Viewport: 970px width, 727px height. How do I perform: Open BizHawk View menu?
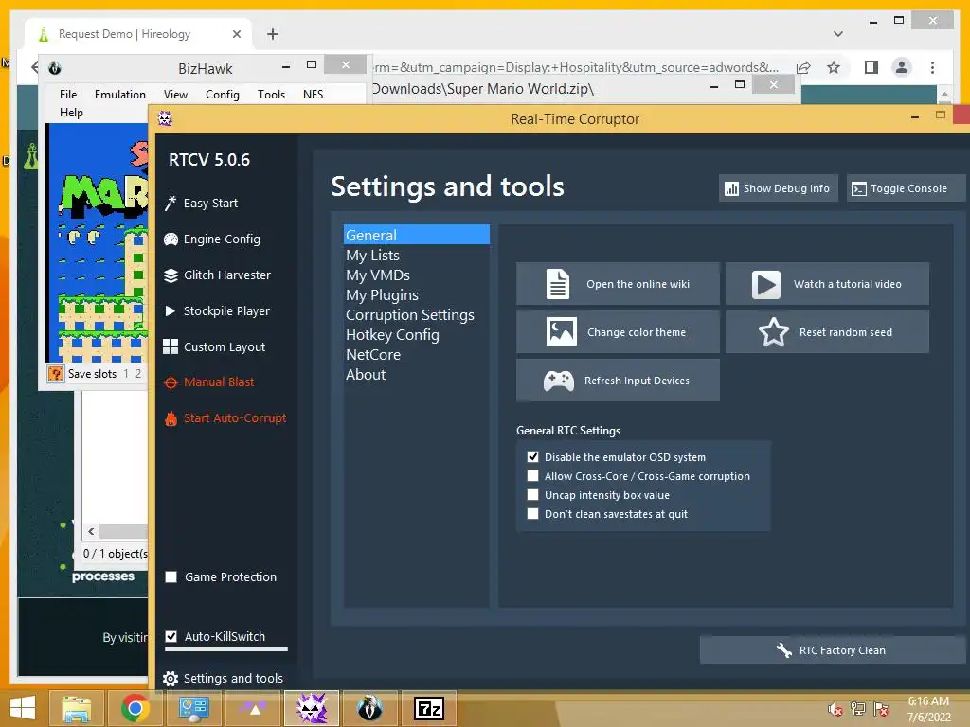pyautogui.click(x=175, y=94)
